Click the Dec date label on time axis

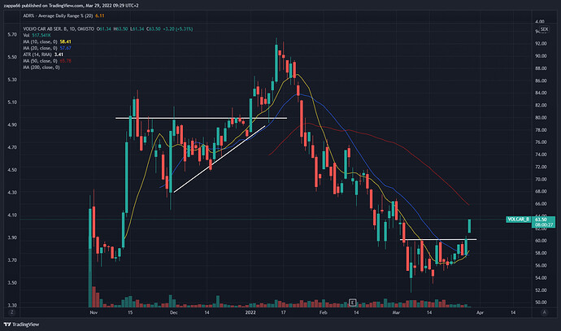[173, 312]
